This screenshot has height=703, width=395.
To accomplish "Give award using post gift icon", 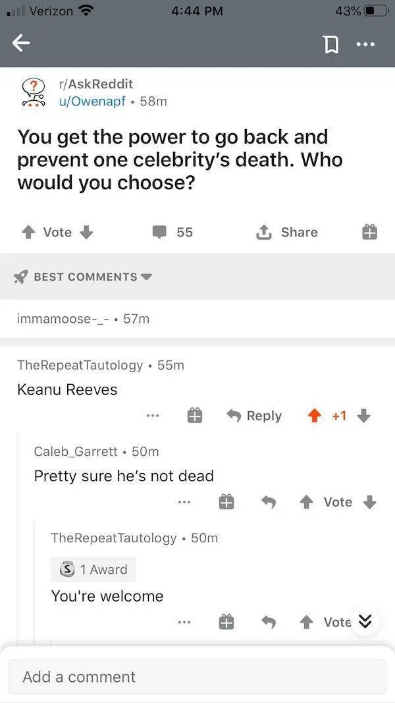I will click(369, 232).
